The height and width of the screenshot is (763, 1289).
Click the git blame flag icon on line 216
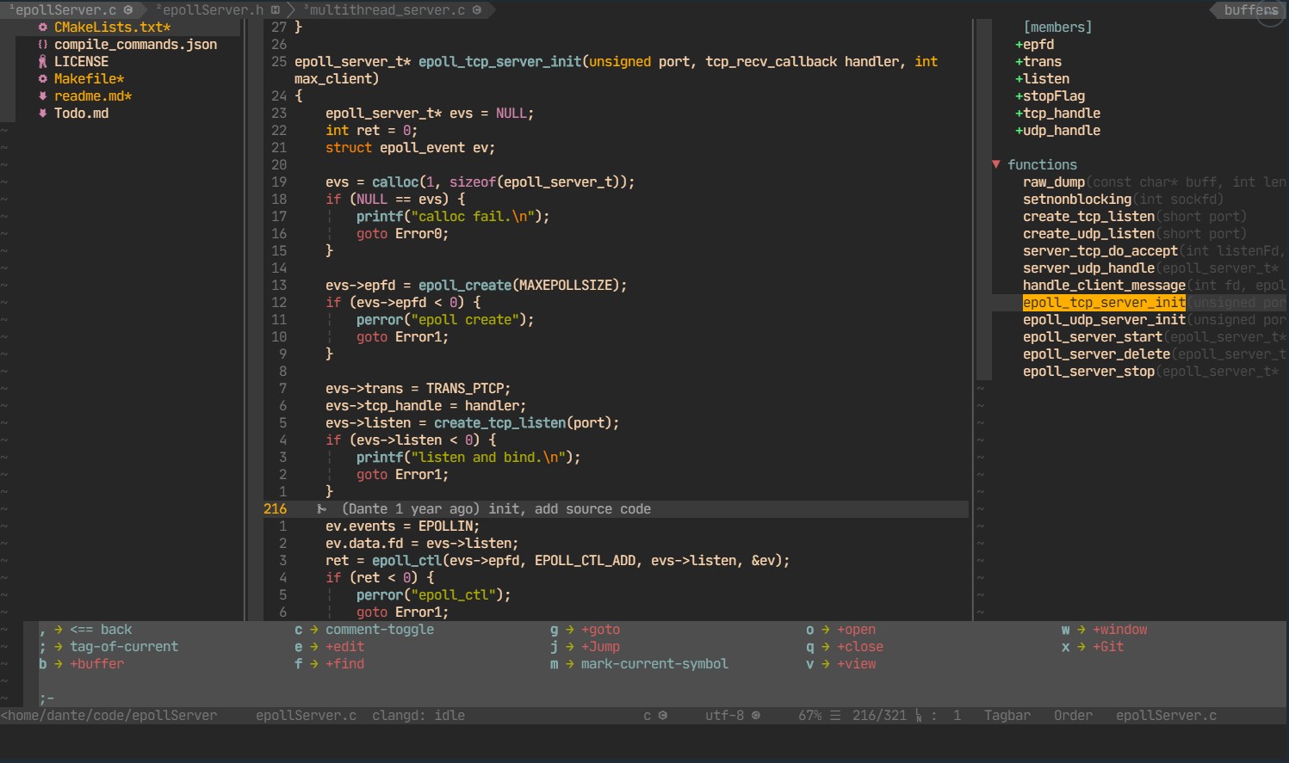tap(322, 508)
